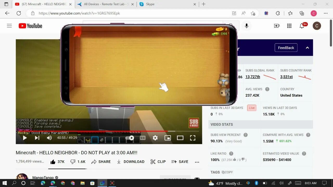The image size is (333, 187).
Task: Open the Collections icon
Action: pyautogui.click(x=302, y=13)
